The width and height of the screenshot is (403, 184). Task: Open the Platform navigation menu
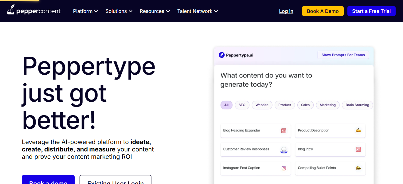pyautogui.click(x=86, y=11)
